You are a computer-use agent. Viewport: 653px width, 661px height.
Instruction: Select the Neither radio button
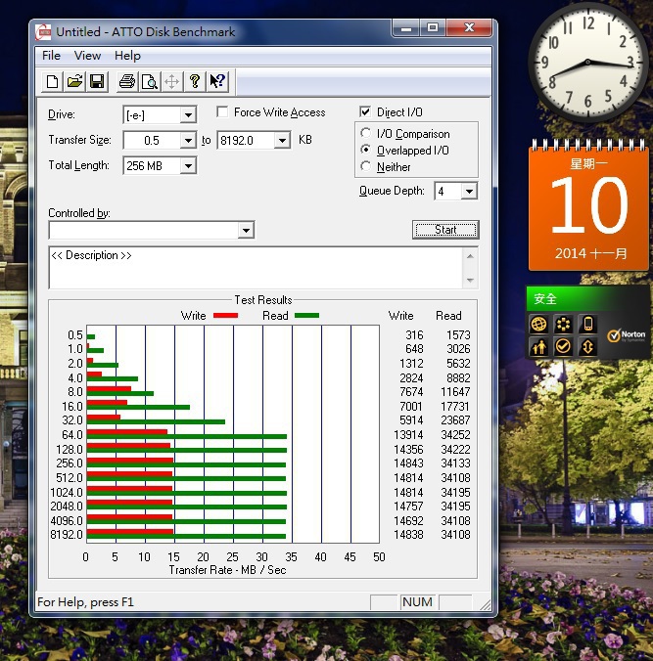tap(366, 166)
